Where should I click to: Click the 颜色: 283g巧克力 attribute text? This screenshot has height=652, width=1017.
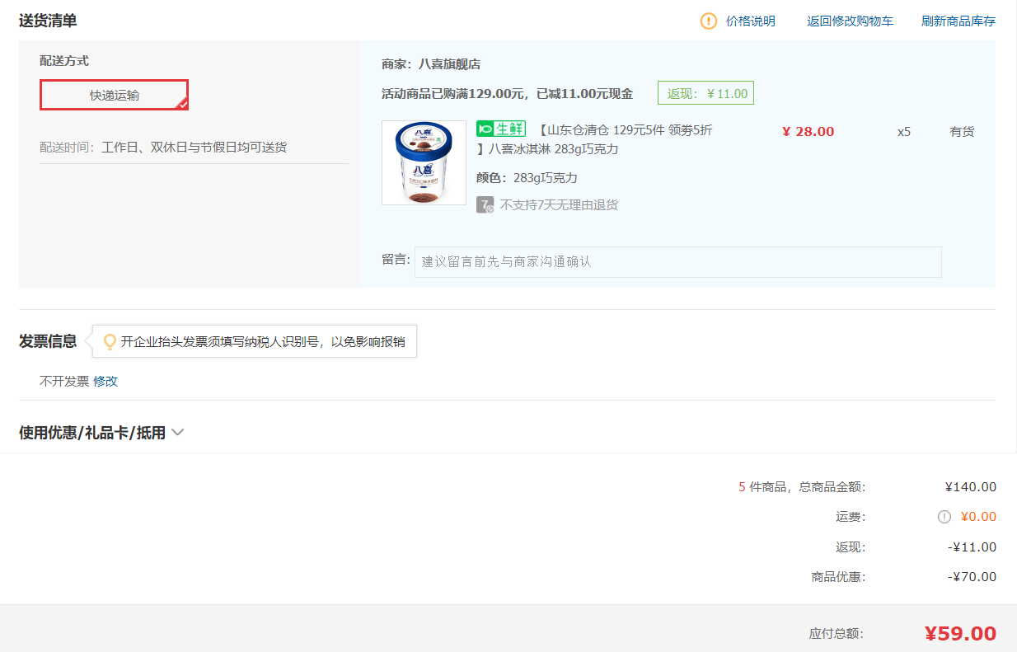tap(527, 178)
